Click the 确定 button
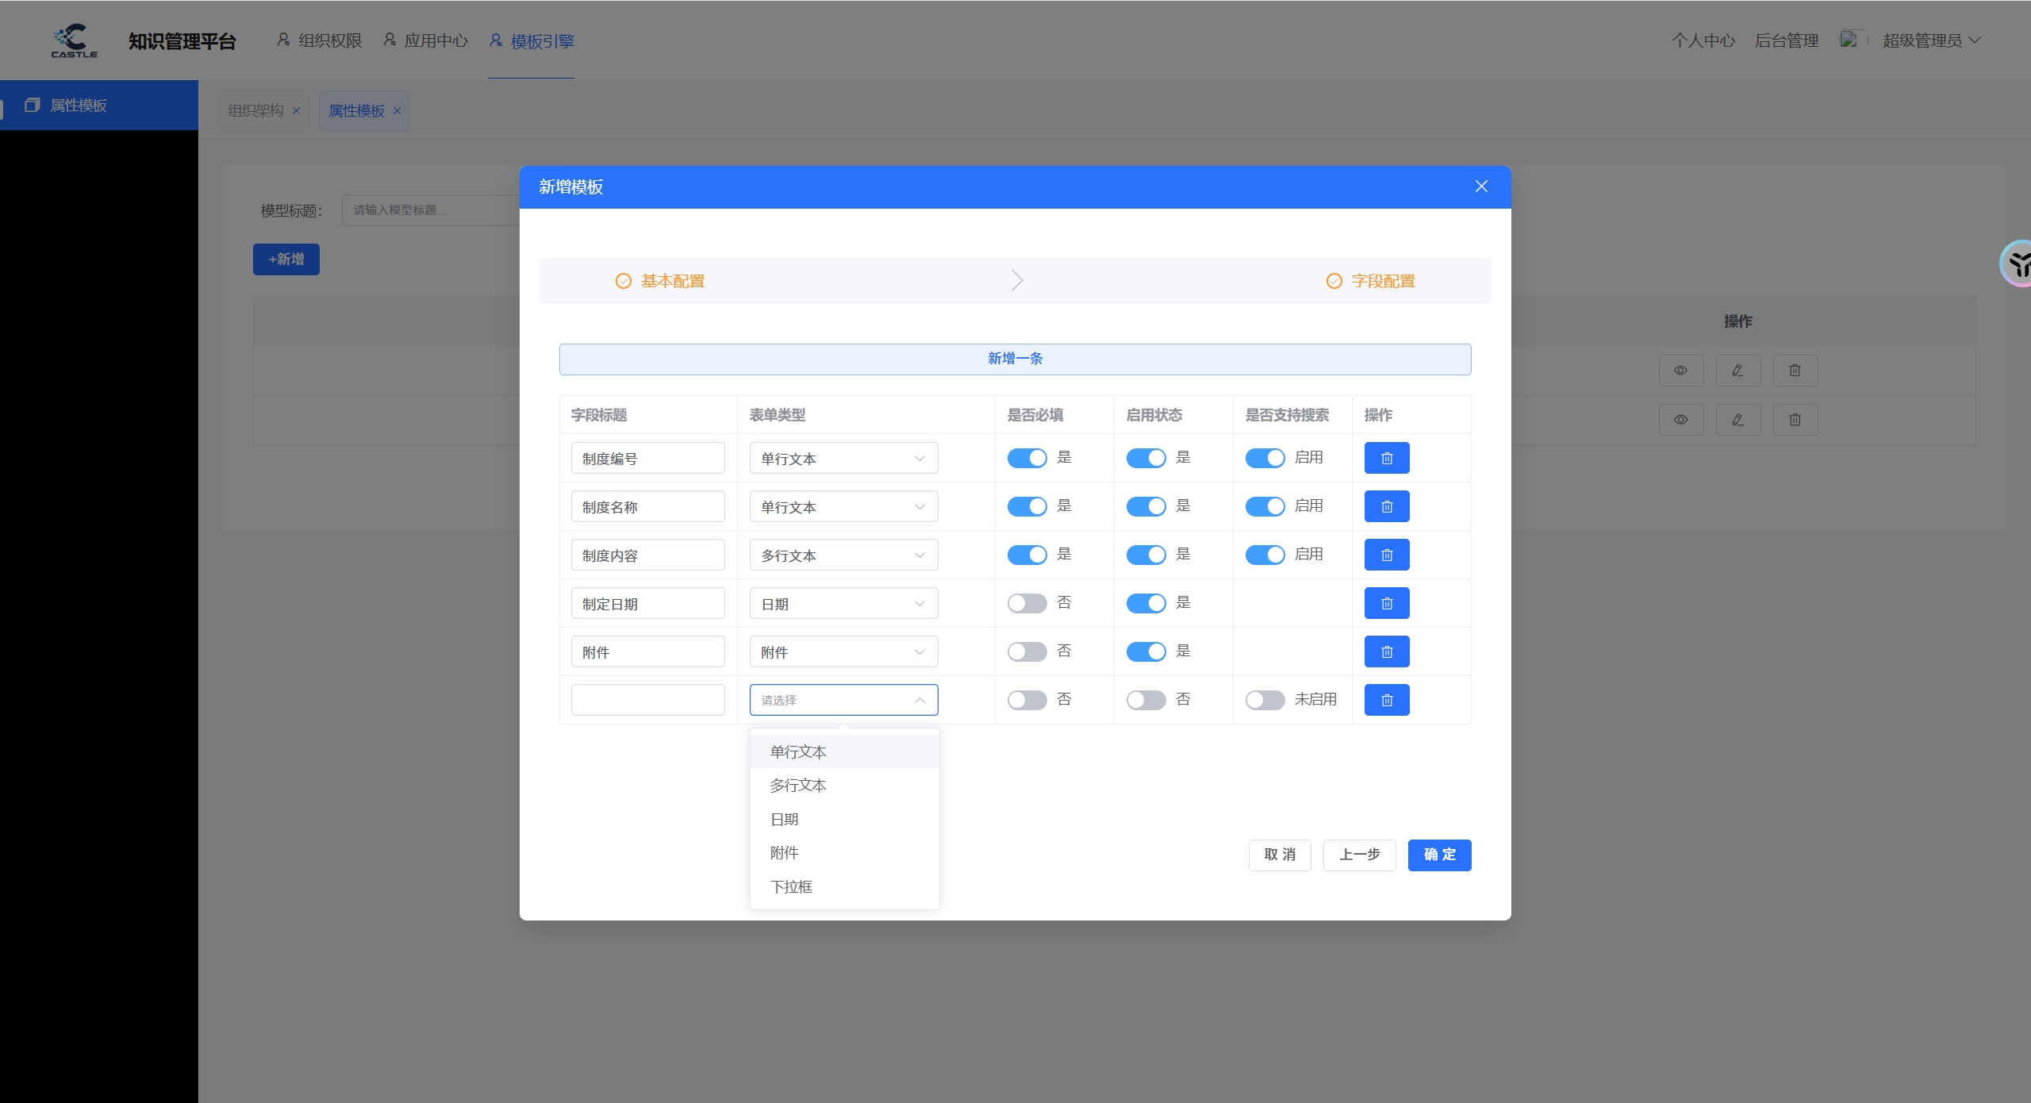This screenshot has width=2031, height=1103. coord(1438,855)
